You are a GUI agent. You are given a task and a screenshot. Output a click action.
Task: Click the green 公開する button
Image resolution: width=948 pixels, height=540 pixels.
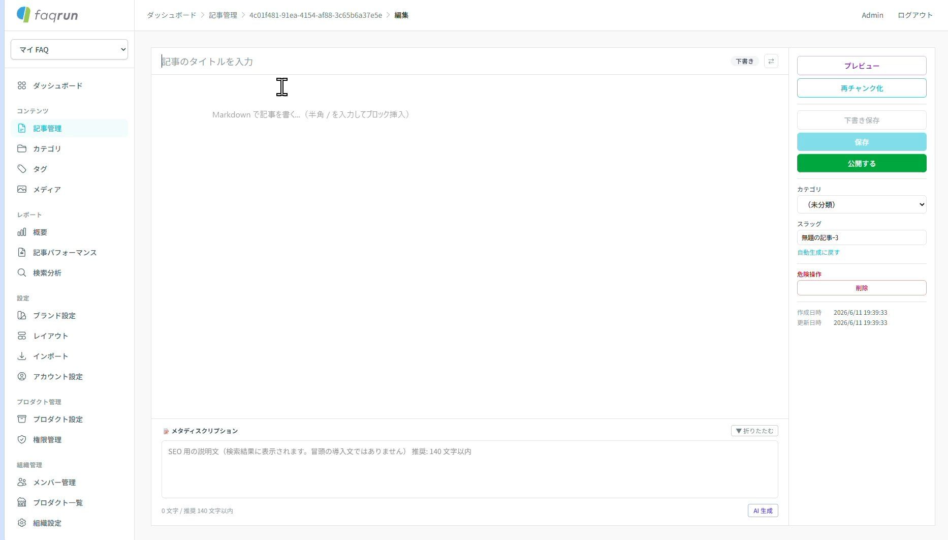[x=862, y=163]
